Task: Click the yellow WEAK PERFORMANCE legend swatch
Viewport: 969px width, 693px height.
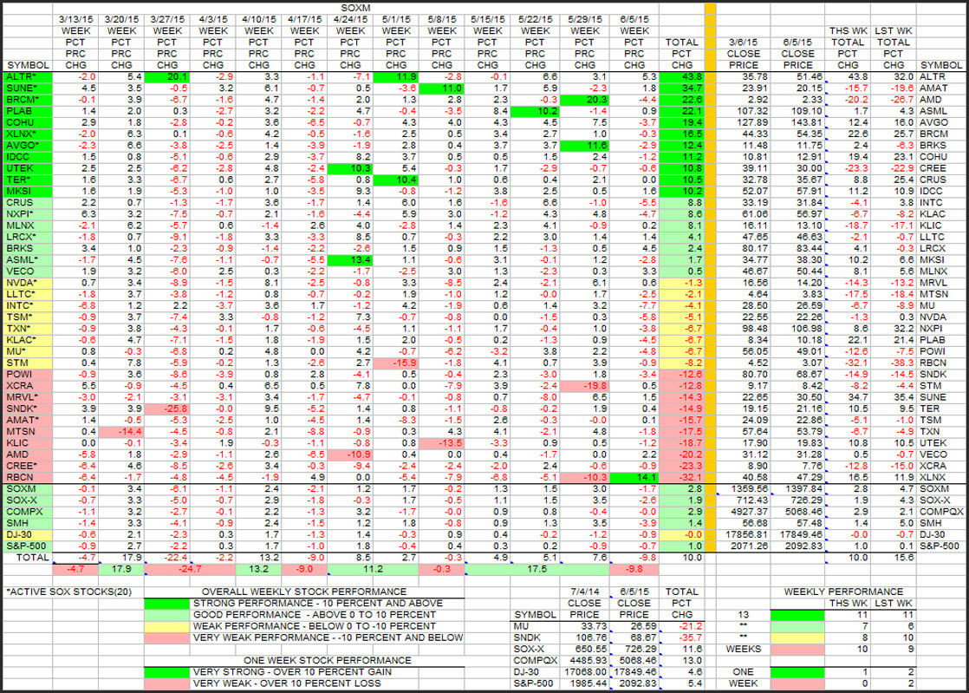Action: click(x=166, y=626)
